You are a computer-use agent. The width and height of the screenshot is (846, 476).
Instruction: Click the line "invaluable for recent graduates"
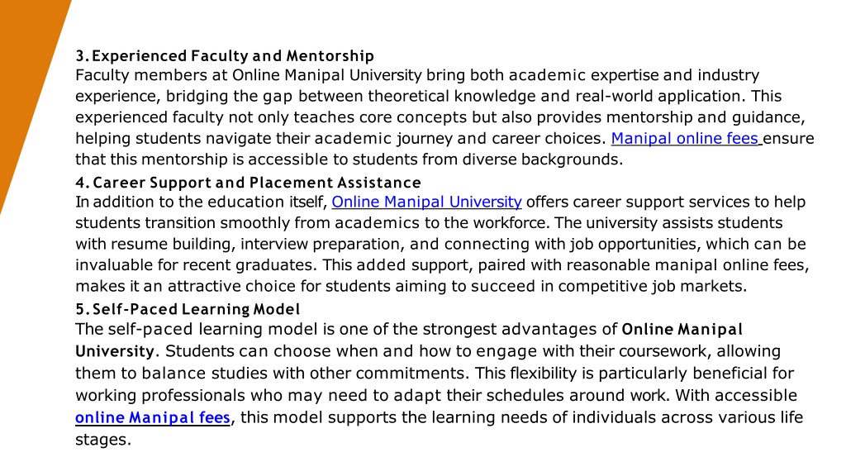(x=442, y=265)
